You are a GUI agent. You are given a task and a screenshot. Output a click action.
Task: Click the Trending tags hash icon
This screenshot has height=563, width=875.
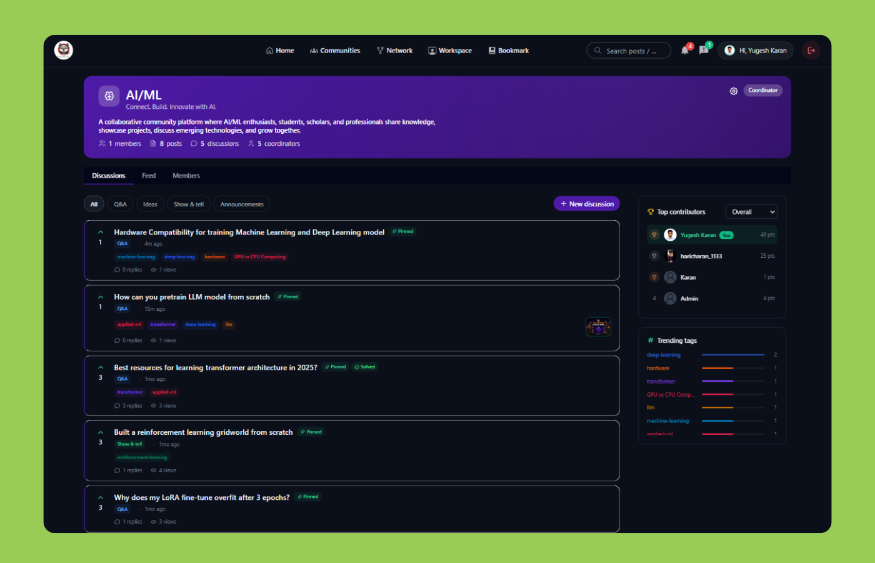pos(651,340)
